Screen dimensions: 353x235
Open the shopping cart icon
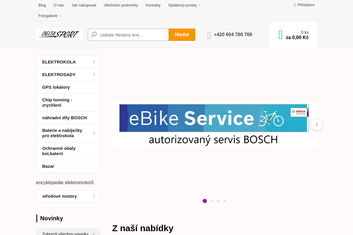pos(280,35)
